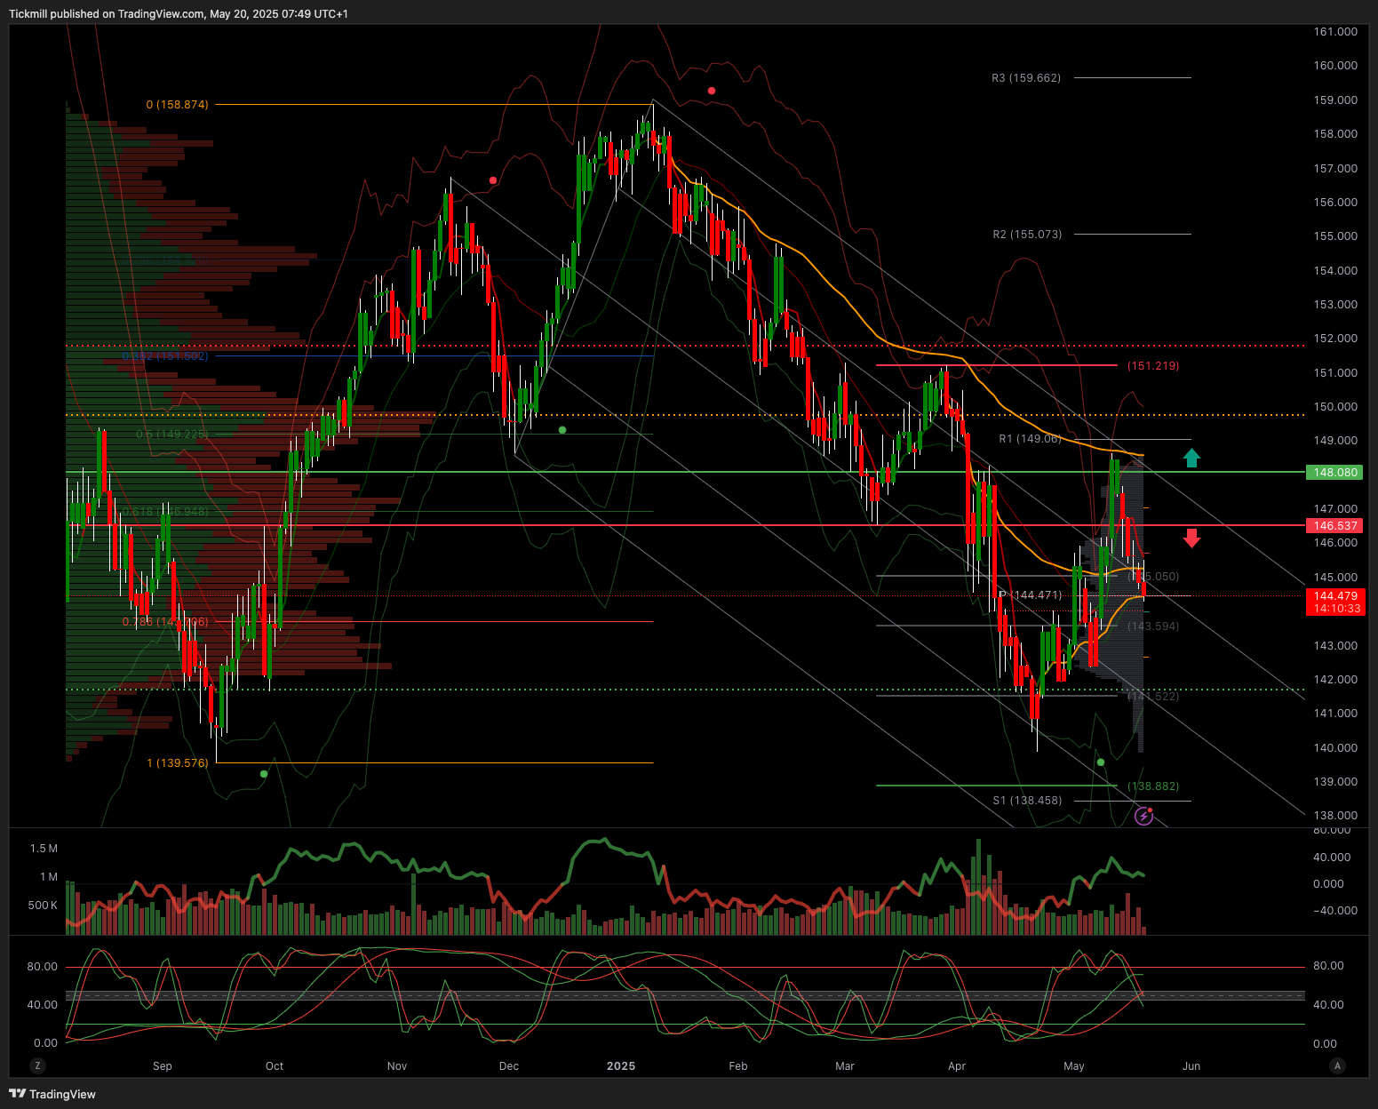
Task: Click the 138.000 price scale value
Action: 1335,816
